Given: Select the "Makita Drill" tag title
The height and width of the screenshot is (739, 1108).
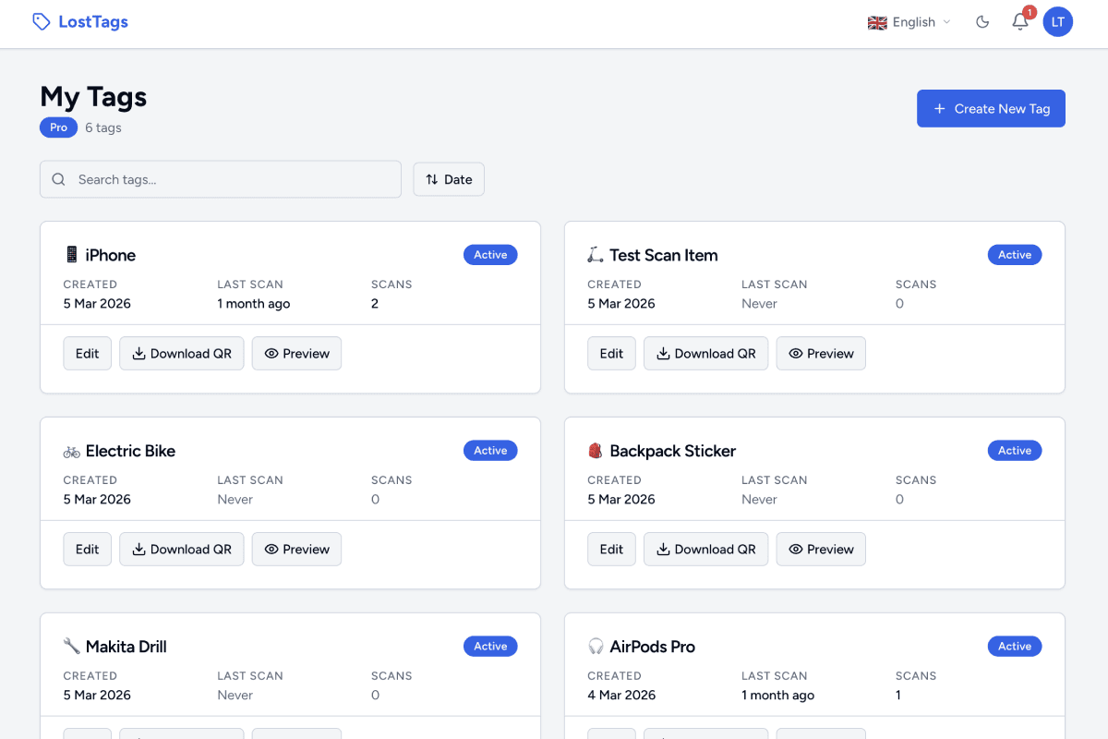Looking at the screenshot, I should [x=126, y=647].
